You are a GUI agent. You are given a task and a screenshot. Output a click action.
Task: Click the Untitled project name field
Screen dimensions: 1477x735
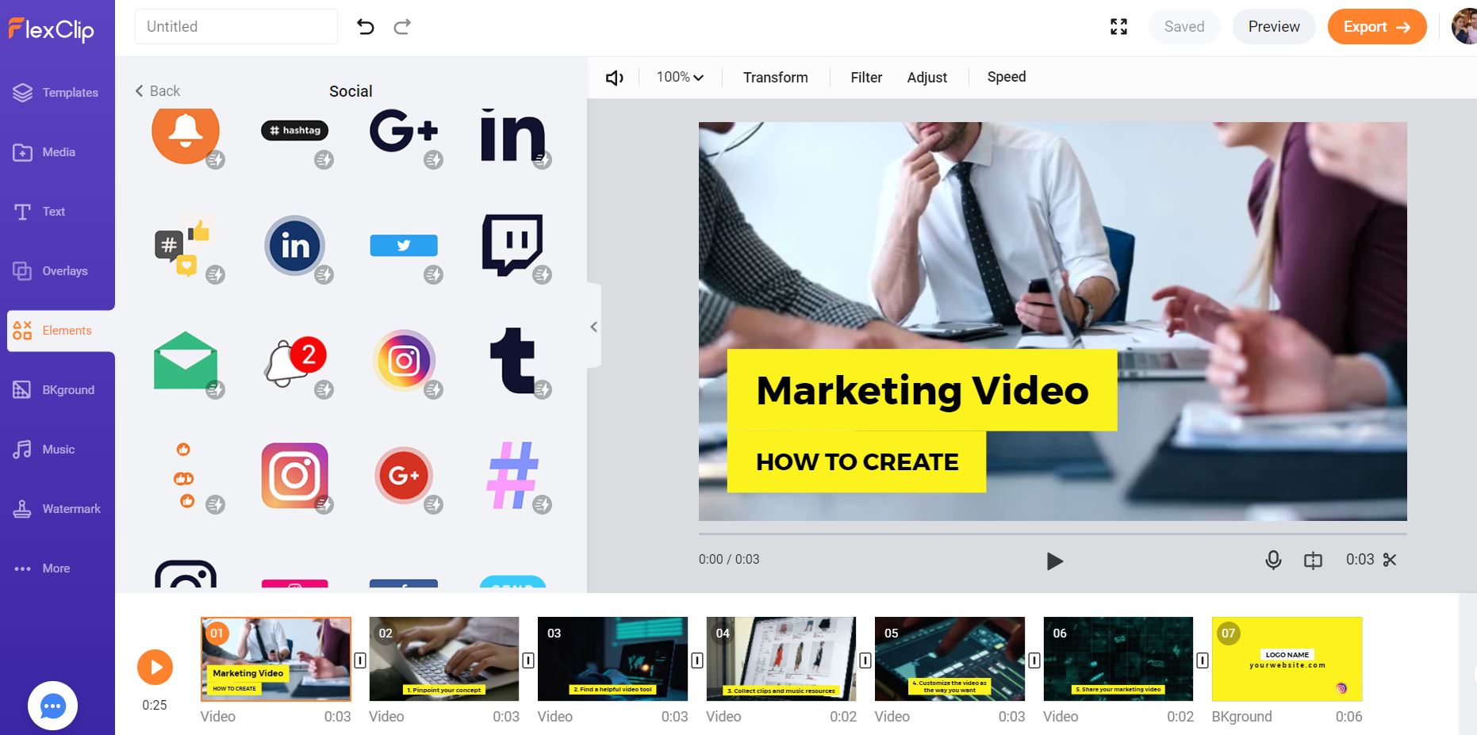[236, 27]
